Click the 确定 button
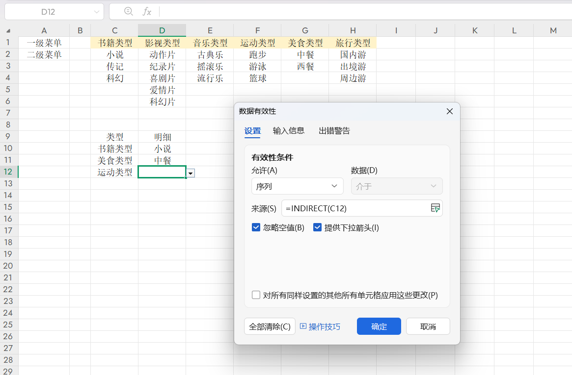 coord(379,326)
